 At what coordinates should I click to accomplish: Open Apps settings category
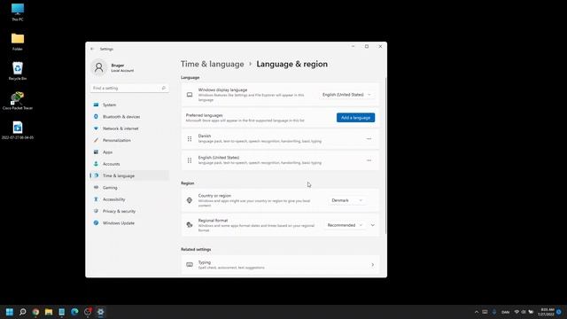[x=129, y=152]
